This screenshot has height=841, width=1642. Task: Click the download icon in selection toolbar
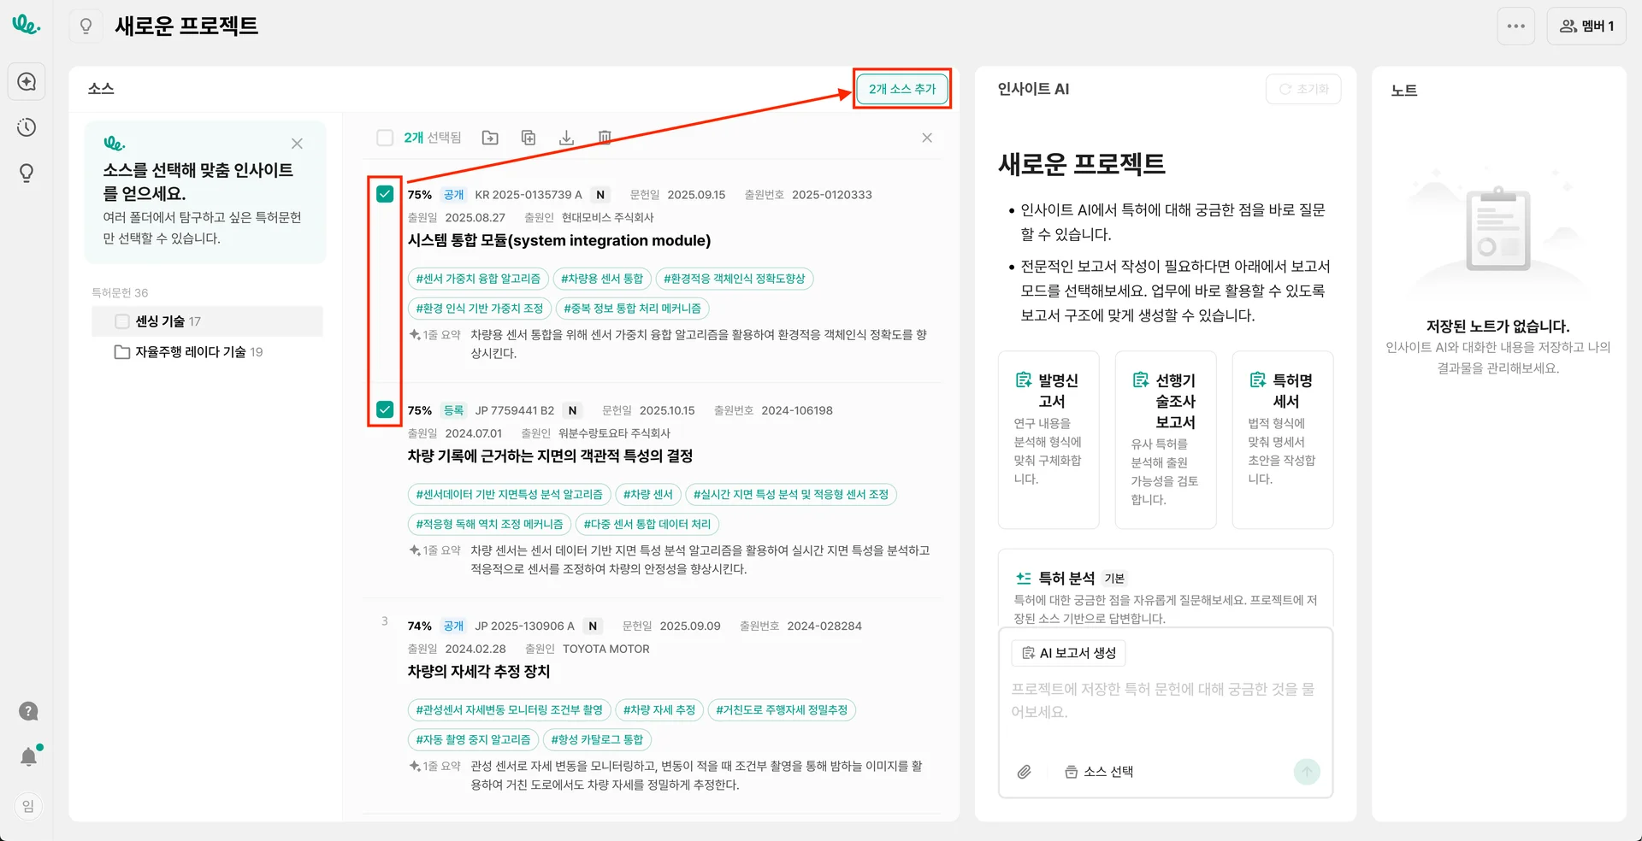pyautogui.click(x=566, y=138)
